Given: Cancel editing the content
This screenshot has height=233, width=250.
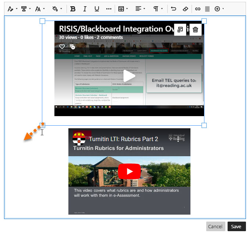Looking at the screenshot, I should [215, 226].
